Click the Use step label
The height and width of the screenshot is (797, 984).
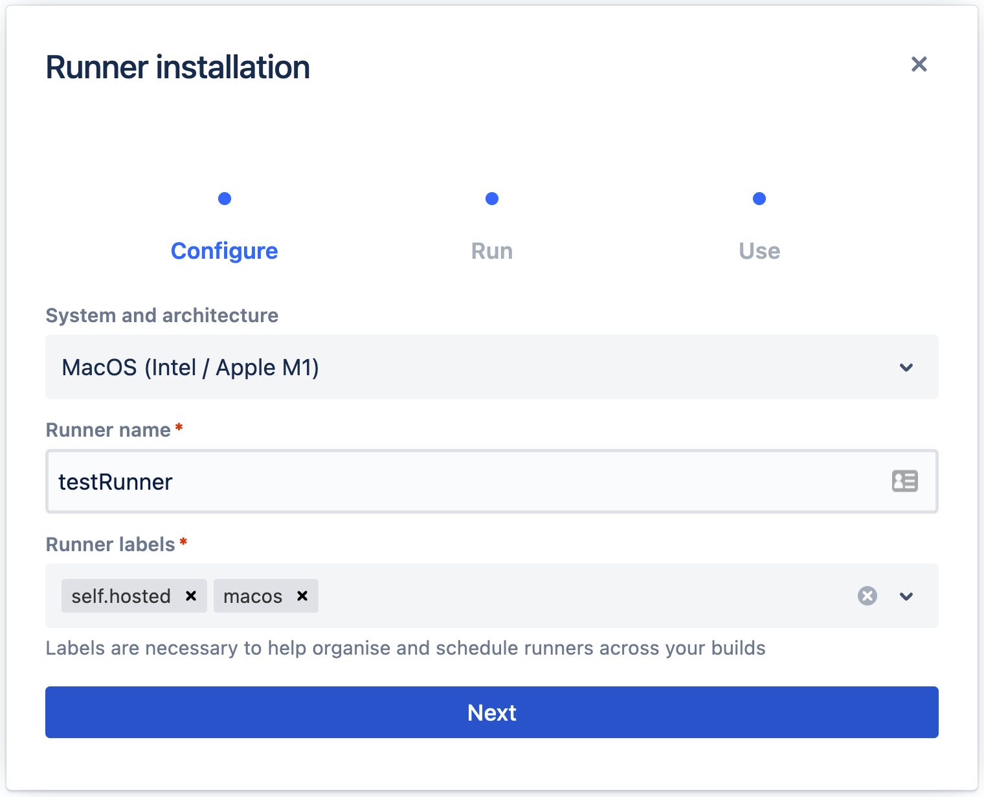click(x=759, y=251)
